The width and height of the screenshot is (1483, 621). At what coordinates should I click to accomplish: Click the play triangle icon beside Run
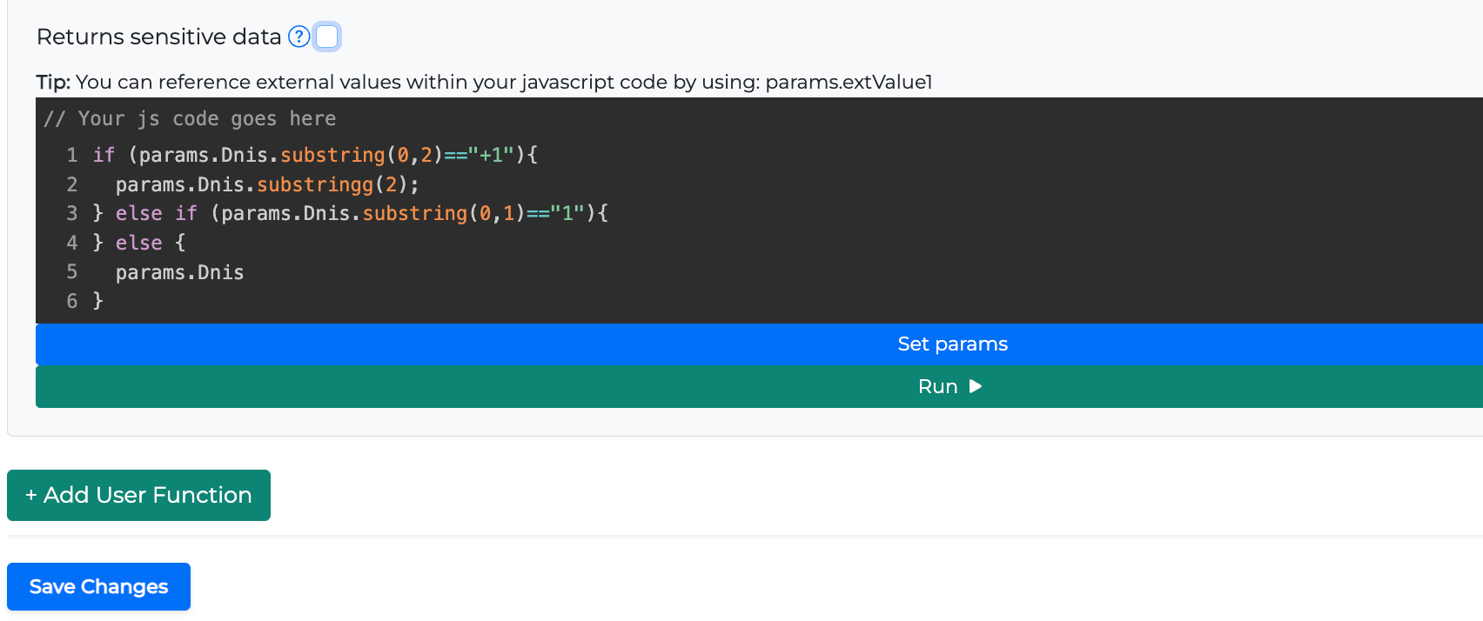click(976, 386)
